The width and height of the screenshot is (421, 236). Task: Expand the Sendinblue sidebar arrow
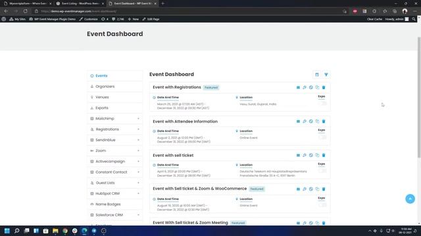pyautogui.click(x=138, y=140)
